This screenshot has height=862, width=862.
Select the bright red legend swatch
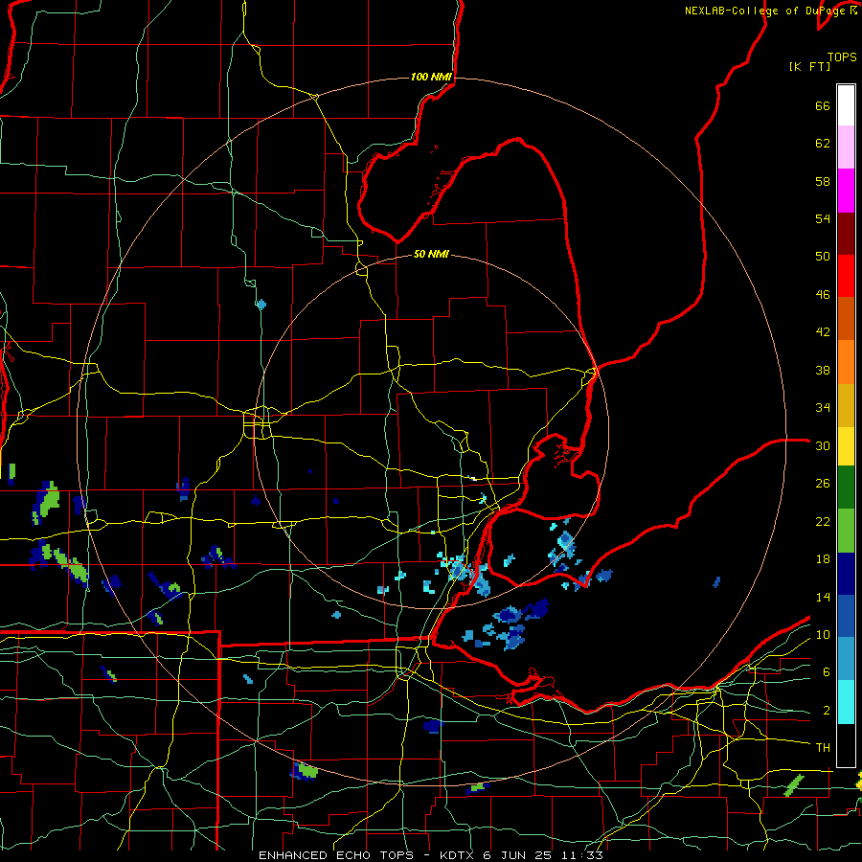coord(846,277)
